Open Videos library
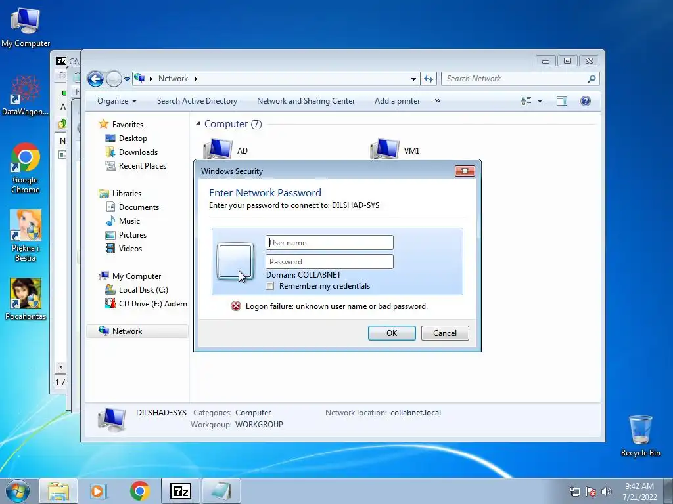 130,249
